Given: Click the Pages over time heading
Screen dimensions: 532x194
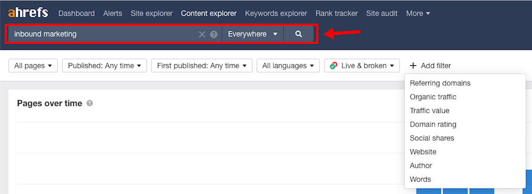Looking at the screenshot, I should (49, 103).
